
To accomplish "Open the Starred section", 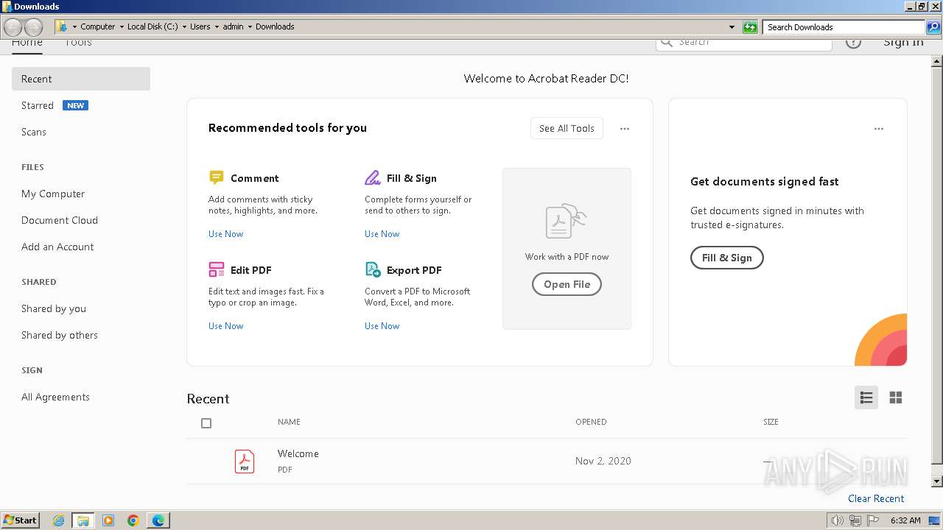I will click(x=38, y=105).
